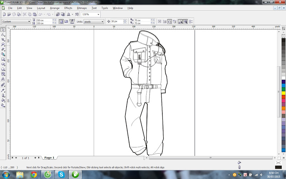Screen dimensions: 286x179
Task: Toggle Snap to Grid button
Action: coord(159,21)
